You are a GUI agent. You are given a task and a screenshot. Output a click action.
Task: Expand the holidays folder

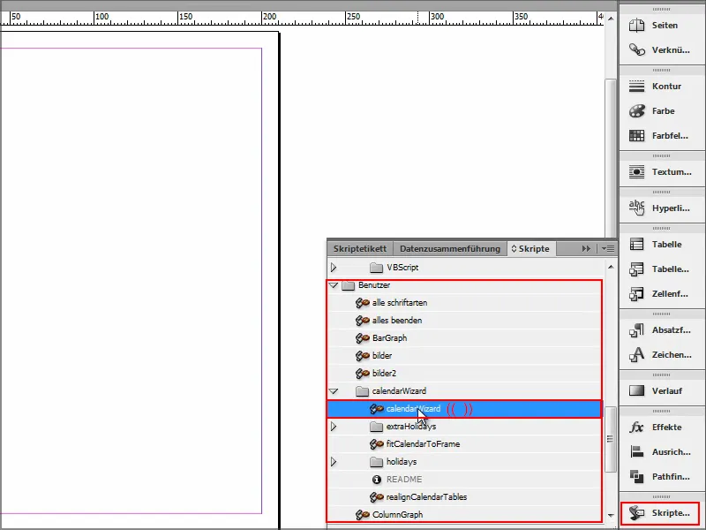334,461
